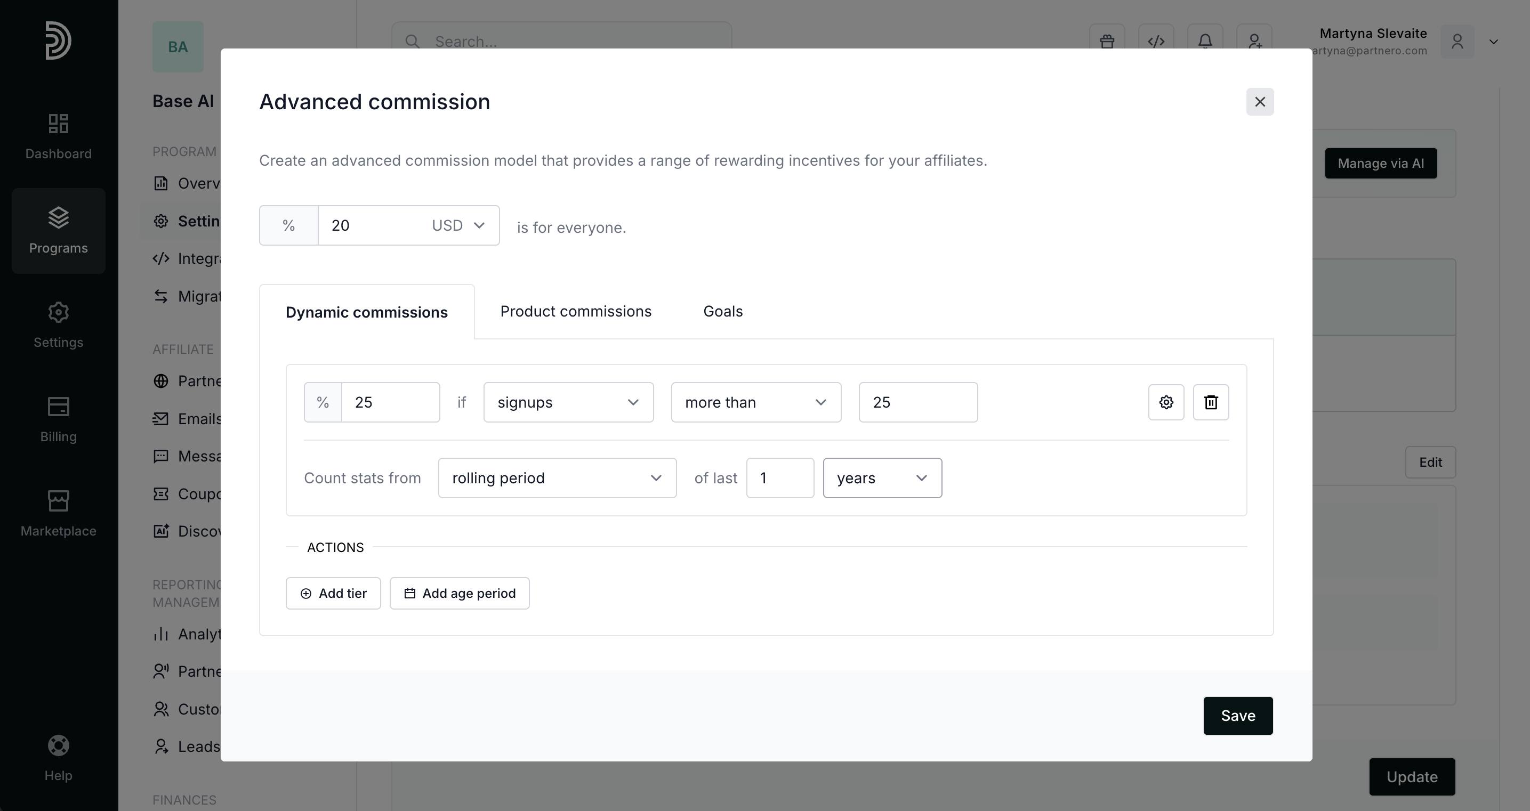The width and height of the screenshot is (1530, 811).
Task: Open the tier settings gear icon
Action: [x=1166, y=402]
